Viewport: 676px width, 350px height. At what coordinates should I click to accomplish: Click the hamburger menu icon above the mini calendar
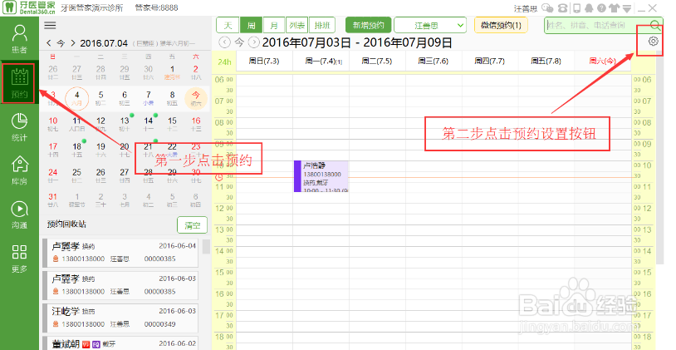(50, 26)
